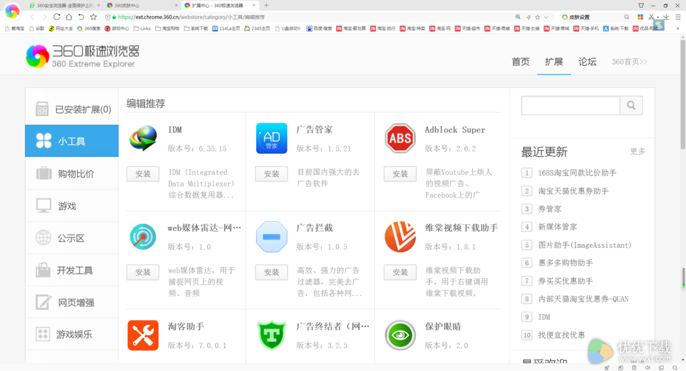Open 图片助手(ImageAssistant) in recent updates

[585, 245]
